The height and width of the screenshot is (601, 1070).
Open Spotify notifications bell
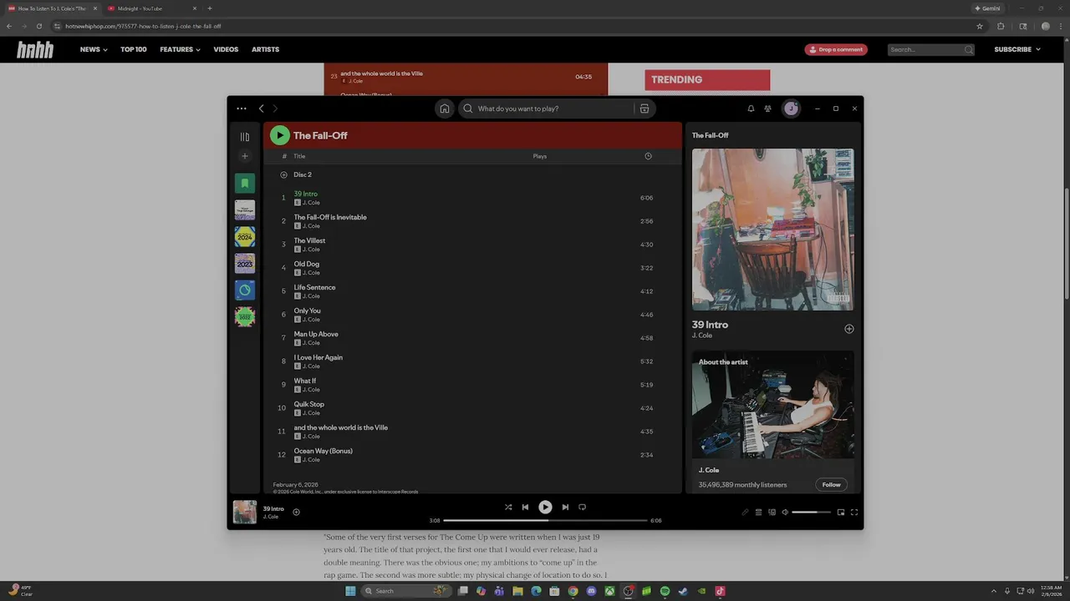(x=751, y=109)
